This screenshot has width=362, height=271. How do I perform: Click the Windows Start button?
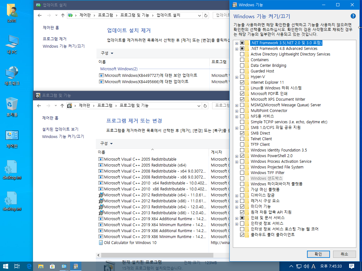[6, 266]
